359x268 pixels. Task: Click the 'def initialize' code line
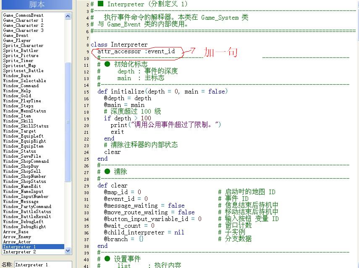tap(162, 91)
